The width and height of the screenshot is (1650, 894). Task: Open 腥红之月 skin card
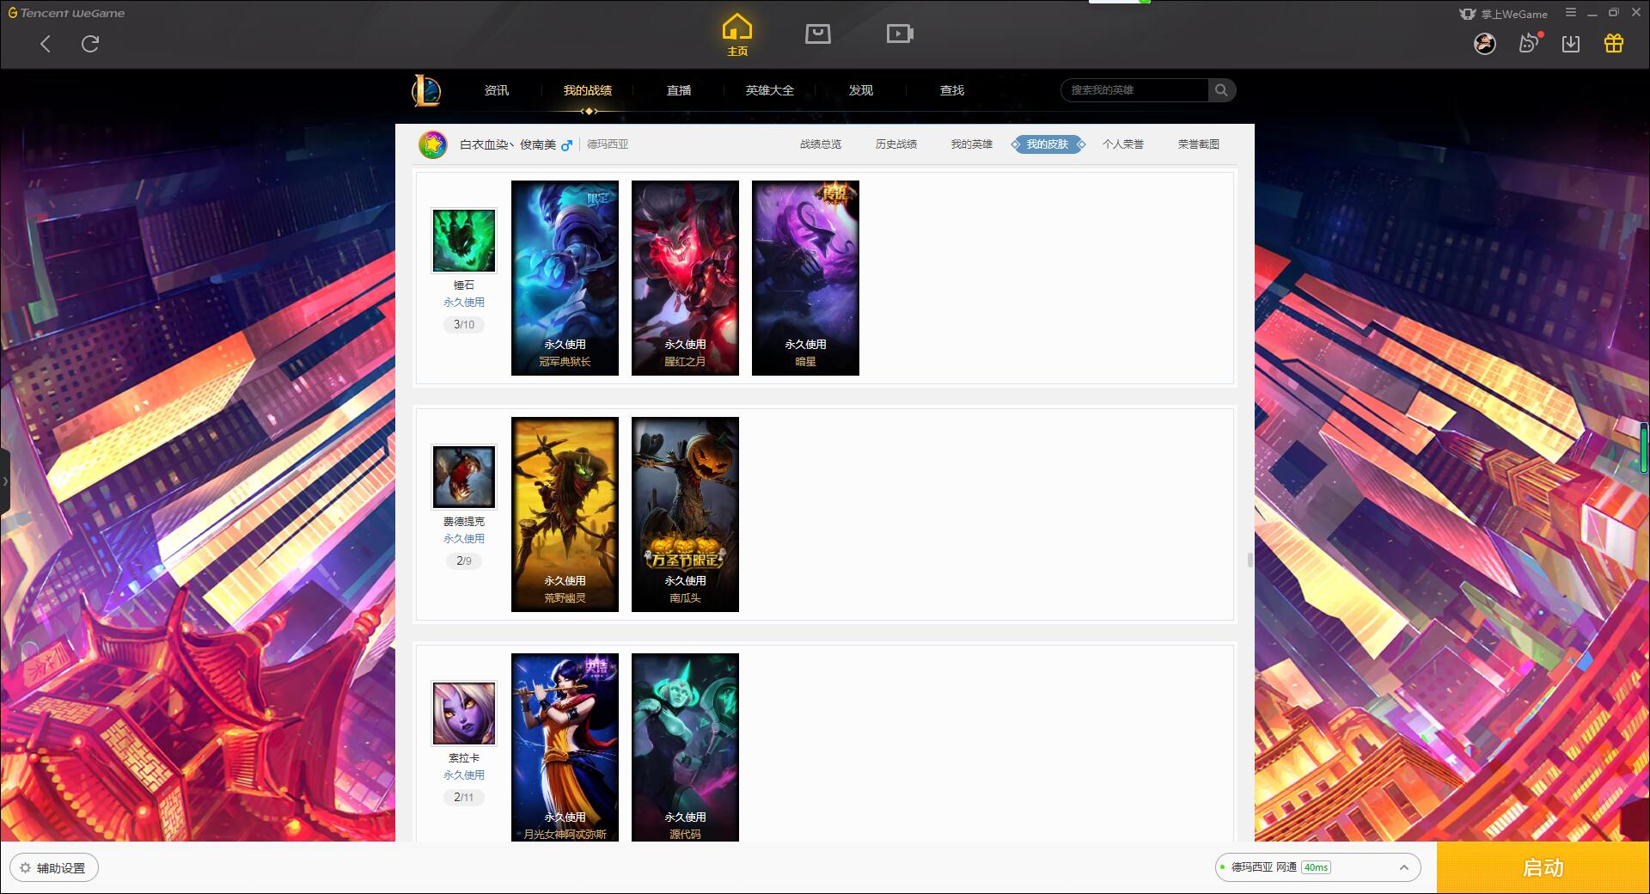point(685,278)
